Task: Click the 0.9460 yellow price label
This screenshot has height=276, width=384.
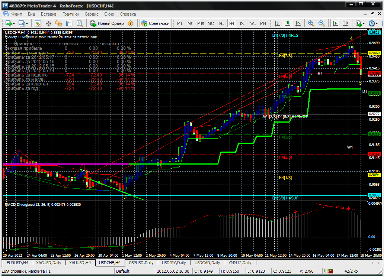Action: click(374, 53)
